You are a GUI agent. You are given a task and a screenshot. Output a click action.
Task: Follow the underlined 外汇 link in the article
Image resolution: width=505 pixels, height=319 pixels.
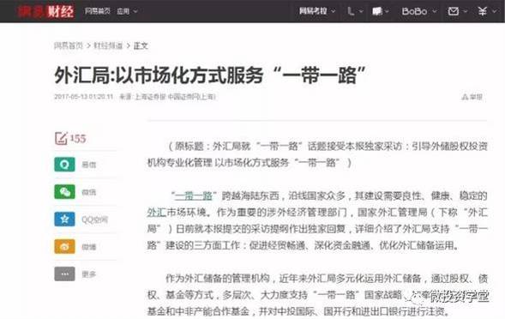pyautogui.click(x=157, y=213)
